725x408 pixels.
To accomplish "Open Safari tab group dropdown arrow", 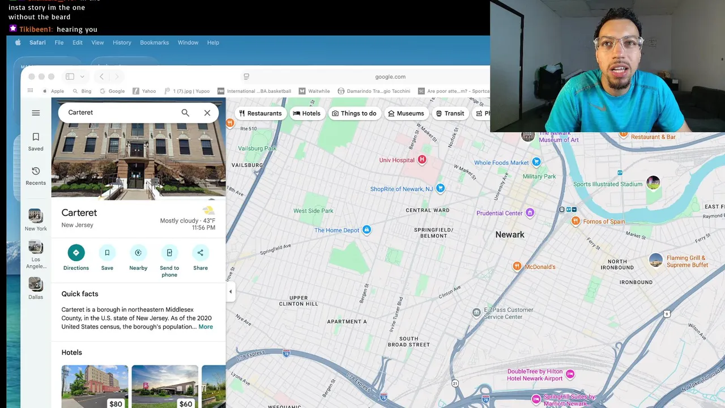I will pyautogui.click(x=82, y=76).
